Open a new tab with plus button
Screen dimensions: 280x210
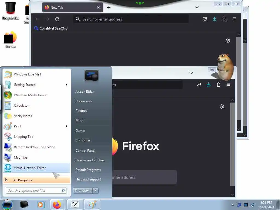109,7
